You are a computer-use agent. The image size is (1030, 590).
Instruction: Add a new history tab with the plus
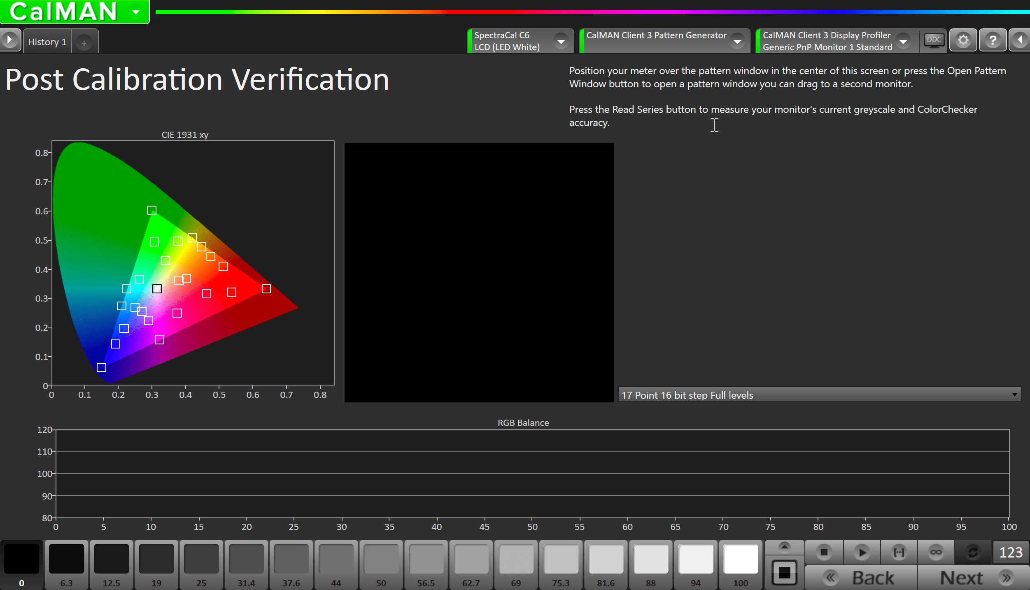pyautogui.click(x=85, y=42)
